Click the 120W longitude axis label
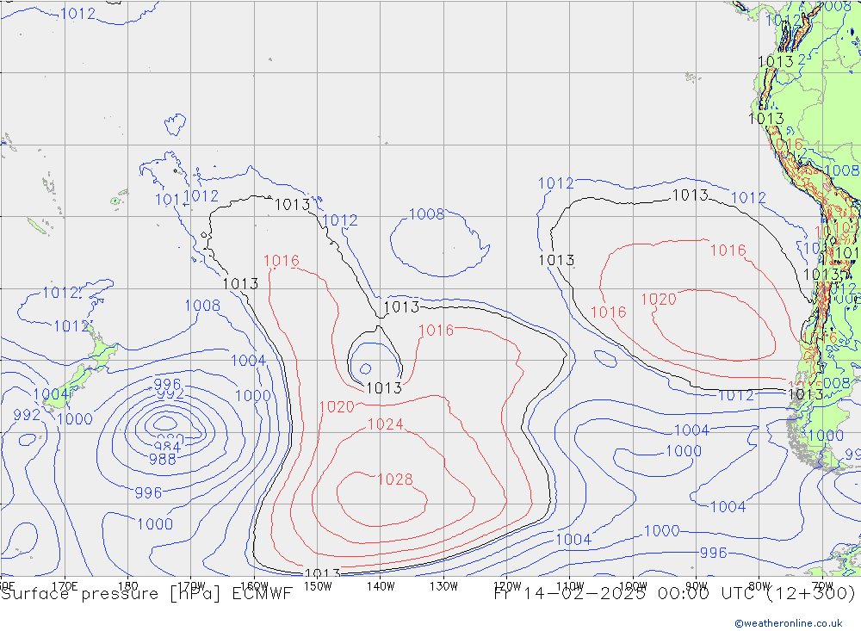 (x=507, y=585)
